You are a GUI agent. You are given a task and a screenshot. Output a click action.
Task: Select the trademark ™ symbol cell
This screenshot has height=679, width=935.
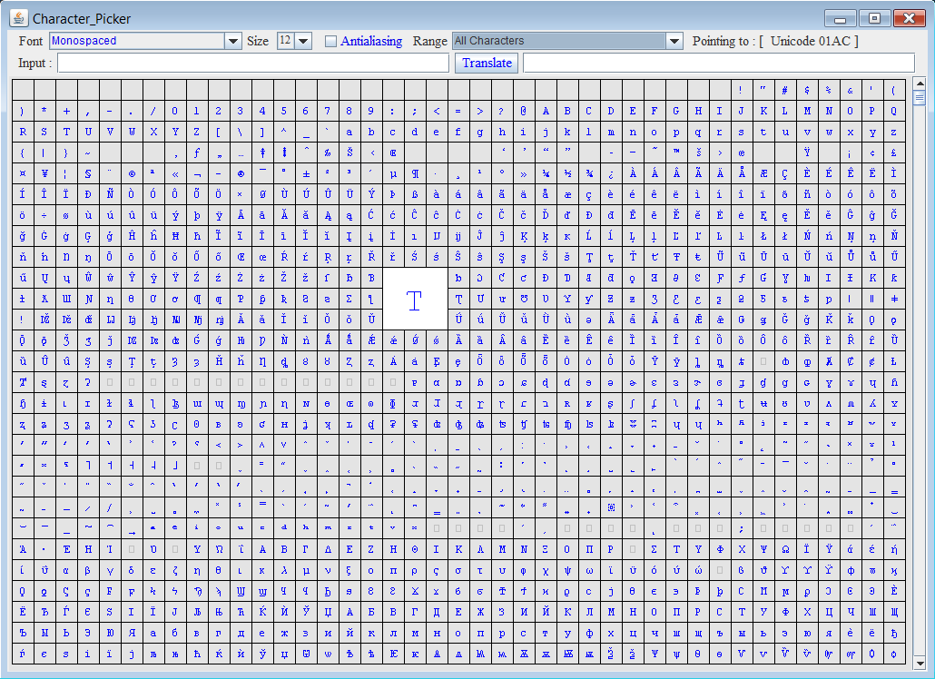coord(676,153)
